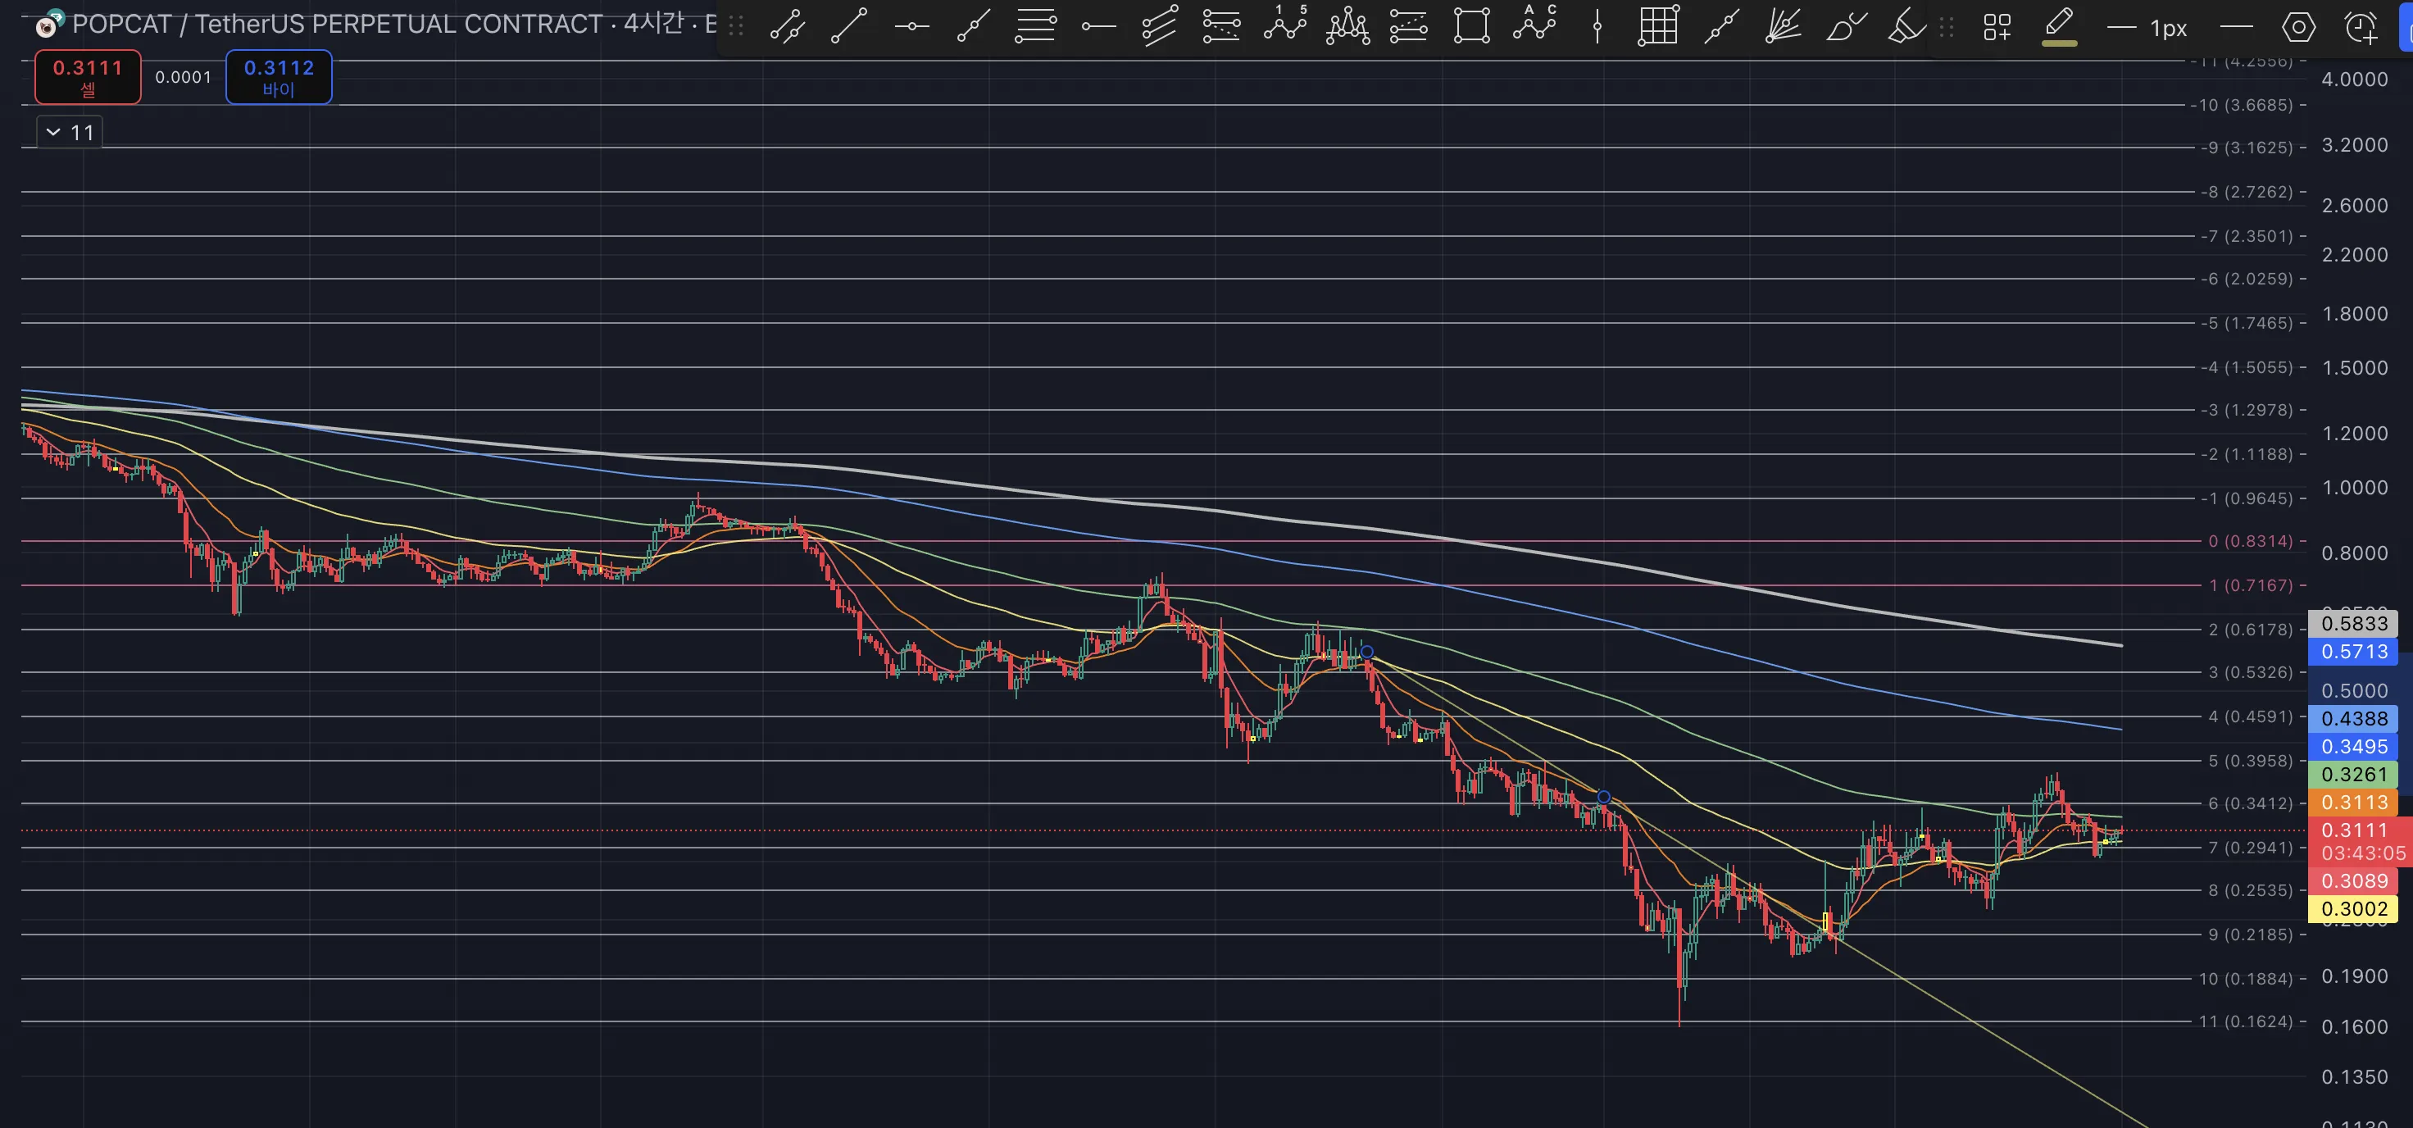Click the 0.3495 blue price label

click(2354, 748)
